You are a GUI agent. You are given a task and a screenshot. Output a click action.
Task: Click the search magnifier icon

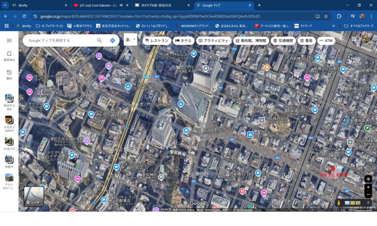[x=99, y=40]
